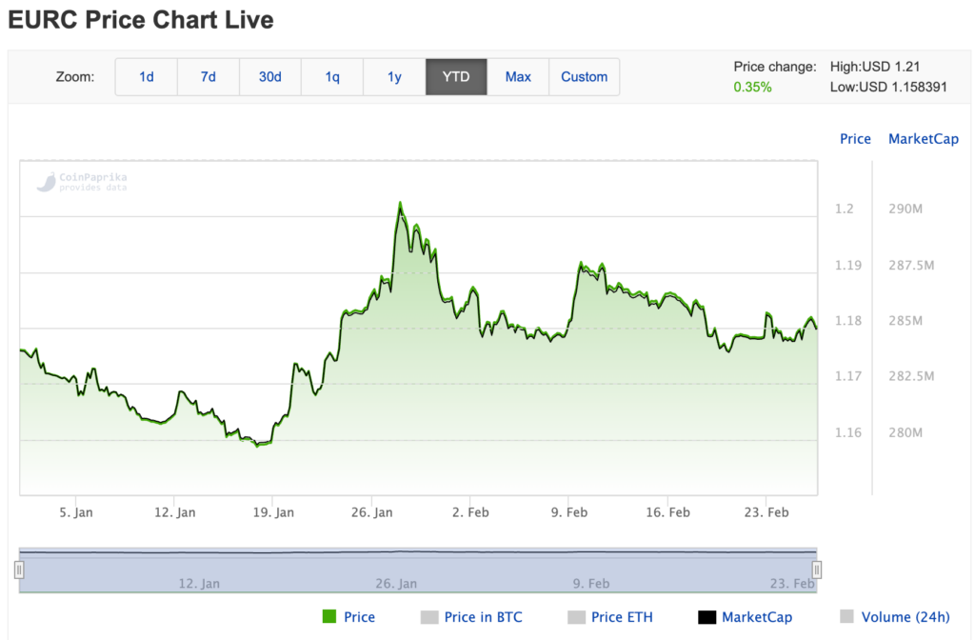Image resolution: width=975 pixels, height=640 pixels.
Task: Grab the left navigator range handle
Action: [x=19, y=570]
